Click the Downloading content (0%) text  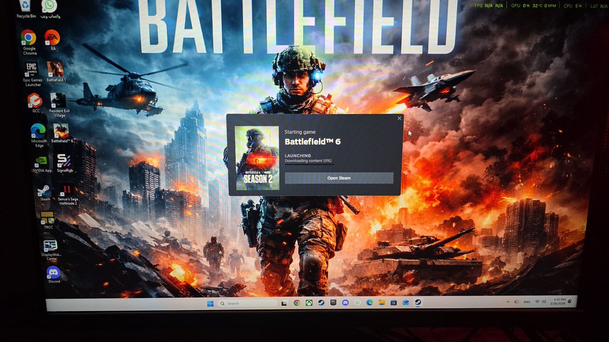coord(308,161)
